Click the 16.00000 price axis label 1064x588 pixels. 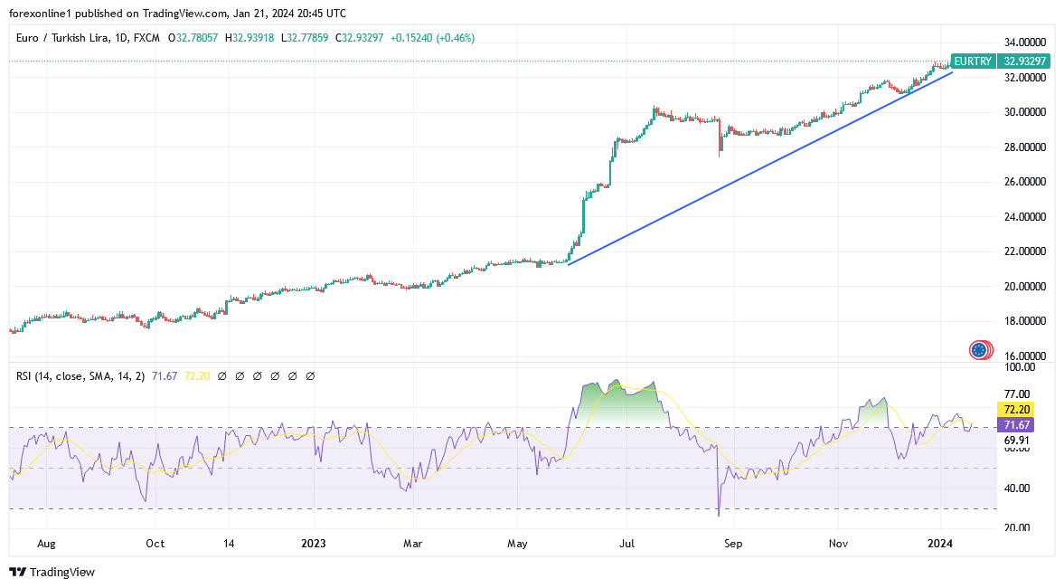(x=1024, y=356)
